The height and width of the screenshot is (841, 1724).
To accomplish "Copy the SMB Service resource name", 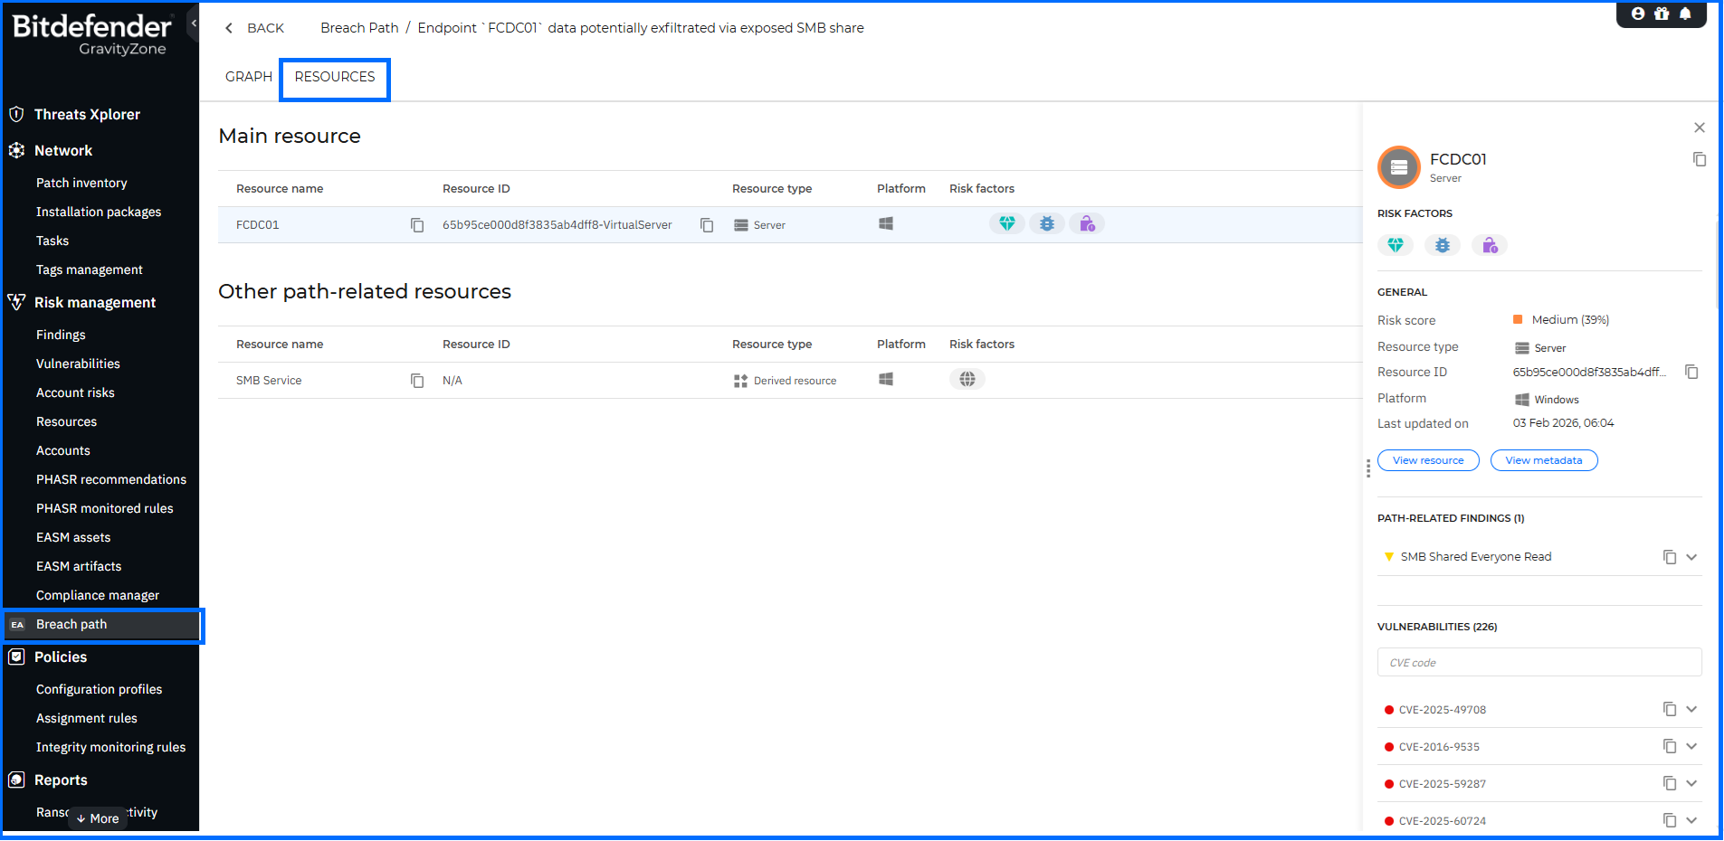I will coord(417,381).
